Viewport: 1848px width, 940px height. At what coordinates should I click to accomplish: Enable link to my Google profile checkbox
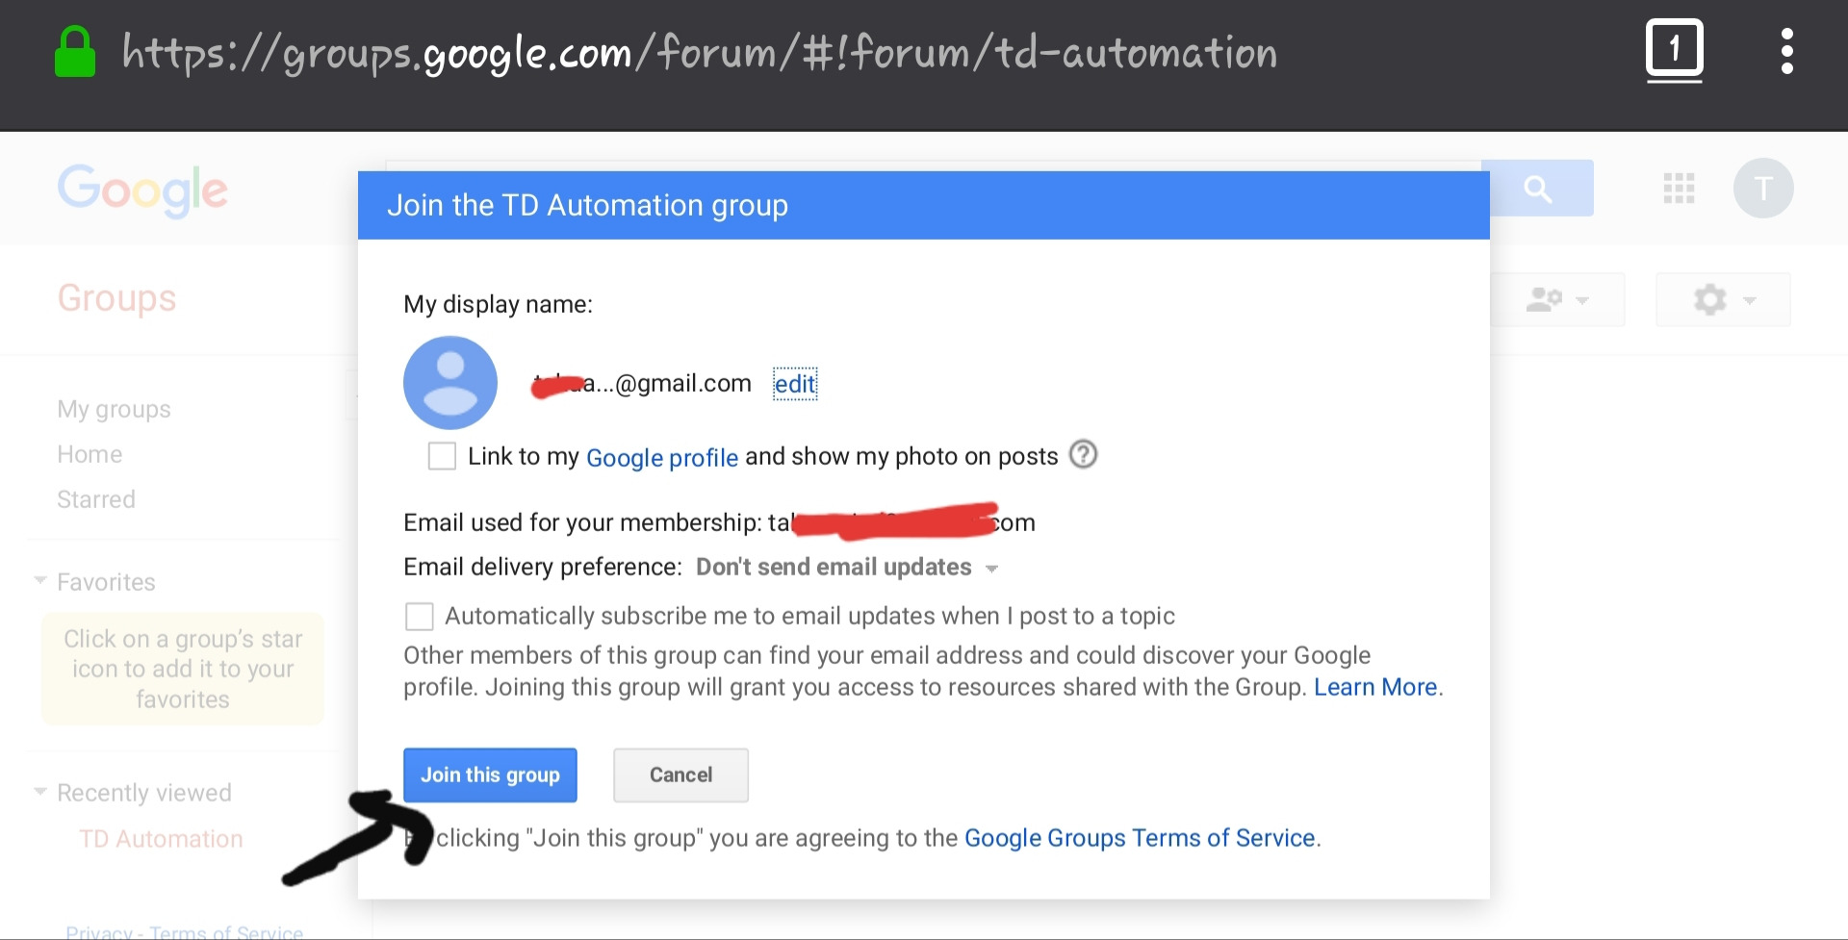pyautogui.click(x=442, y=456)
